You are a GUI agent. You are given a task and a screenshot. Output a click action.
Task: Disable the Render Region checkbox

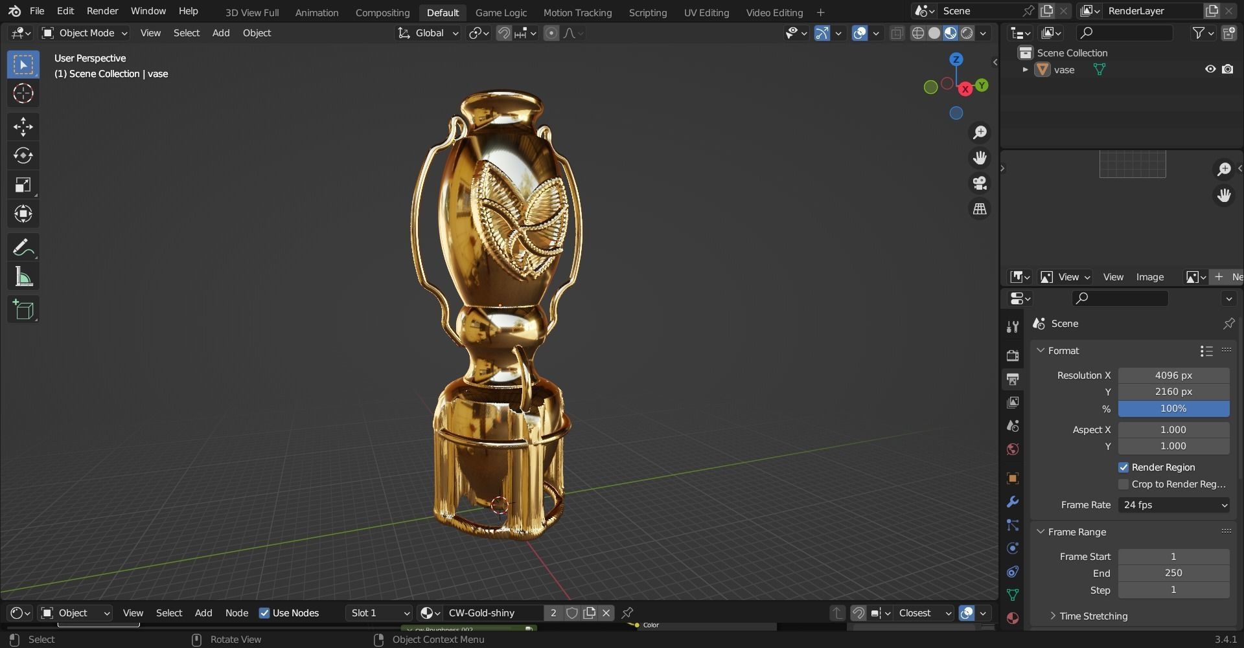tap(1123, 467)
